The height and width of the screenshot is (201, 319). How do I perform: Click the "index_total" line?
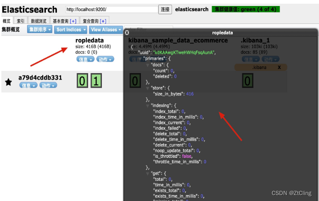click(x=169, y=111)
